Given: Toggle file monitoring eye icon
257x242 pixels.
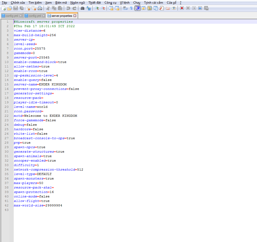Looking at the screenshot, I should tap(174, 8).
